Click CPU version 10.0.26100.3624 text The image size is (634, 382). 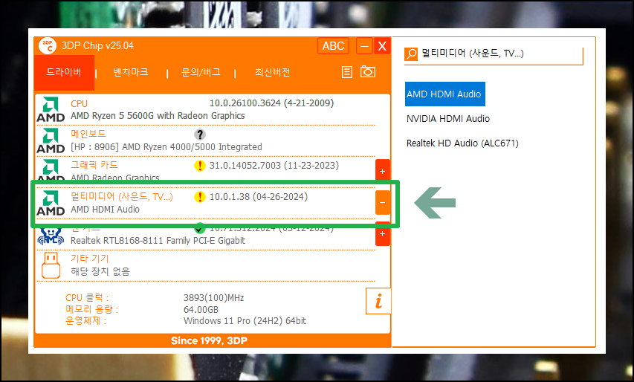tap(272, 103)
